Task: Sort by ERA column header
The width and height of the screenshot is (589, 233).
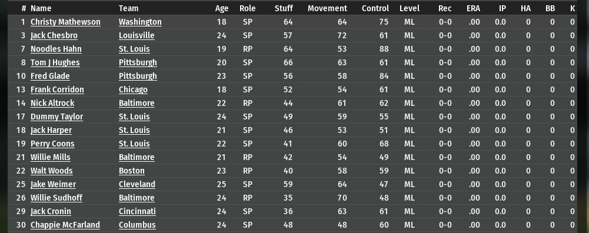Action: click(473, 8)
